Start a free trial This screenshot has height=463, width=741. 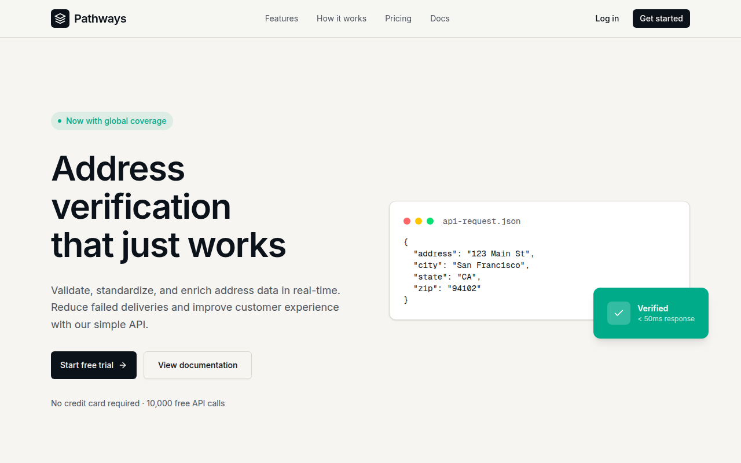93,365
